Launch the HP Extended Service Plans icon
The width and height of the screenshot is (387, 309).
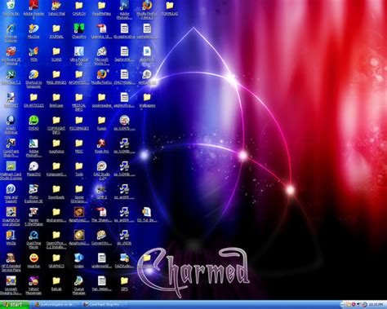[x=11, y=263]
